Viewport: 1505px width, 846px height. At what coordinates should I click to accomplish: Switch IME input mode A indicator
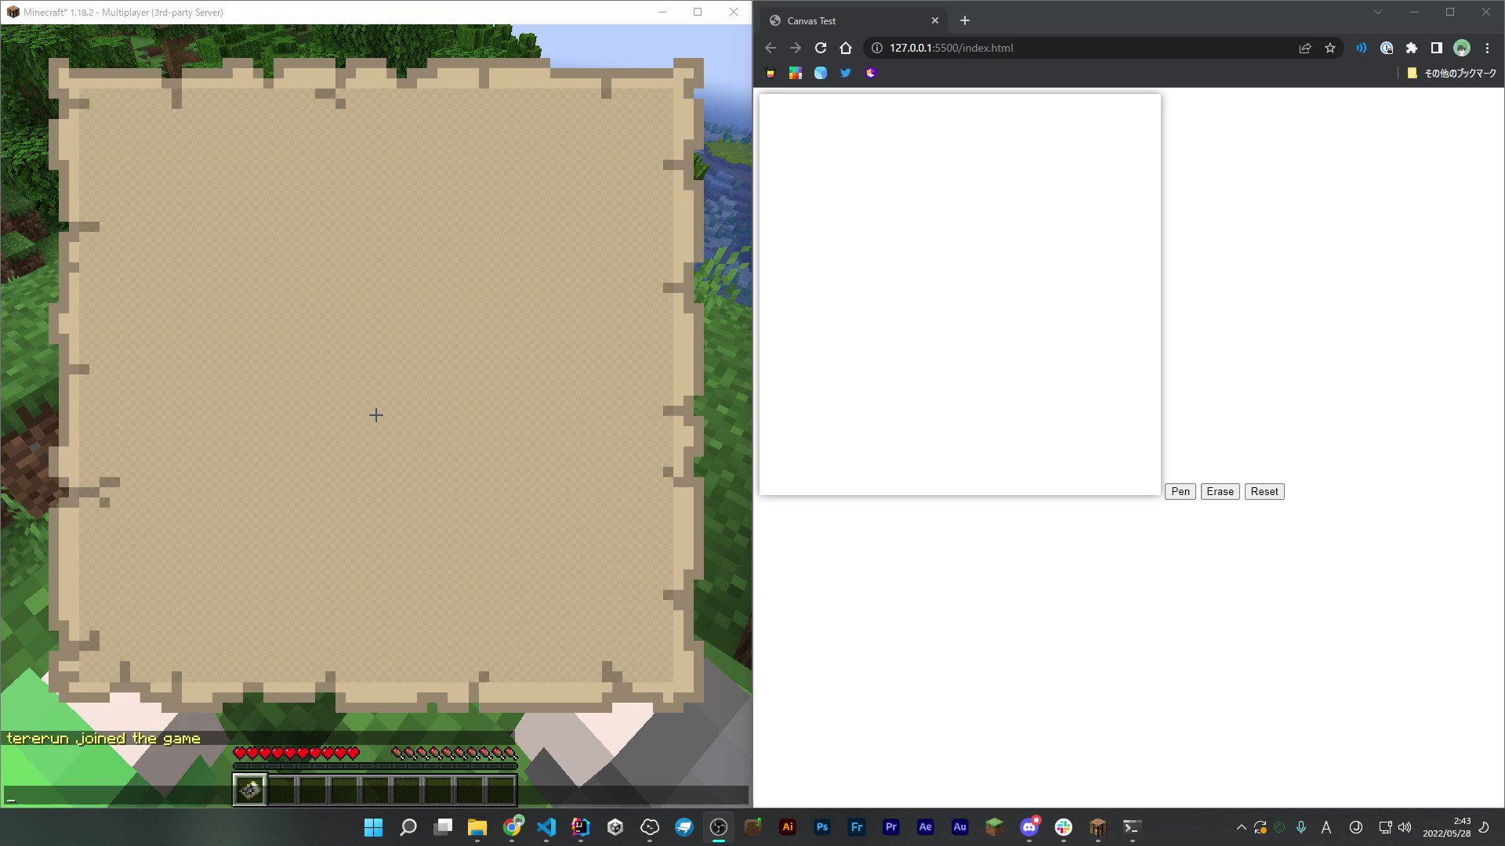[1326, 827]
